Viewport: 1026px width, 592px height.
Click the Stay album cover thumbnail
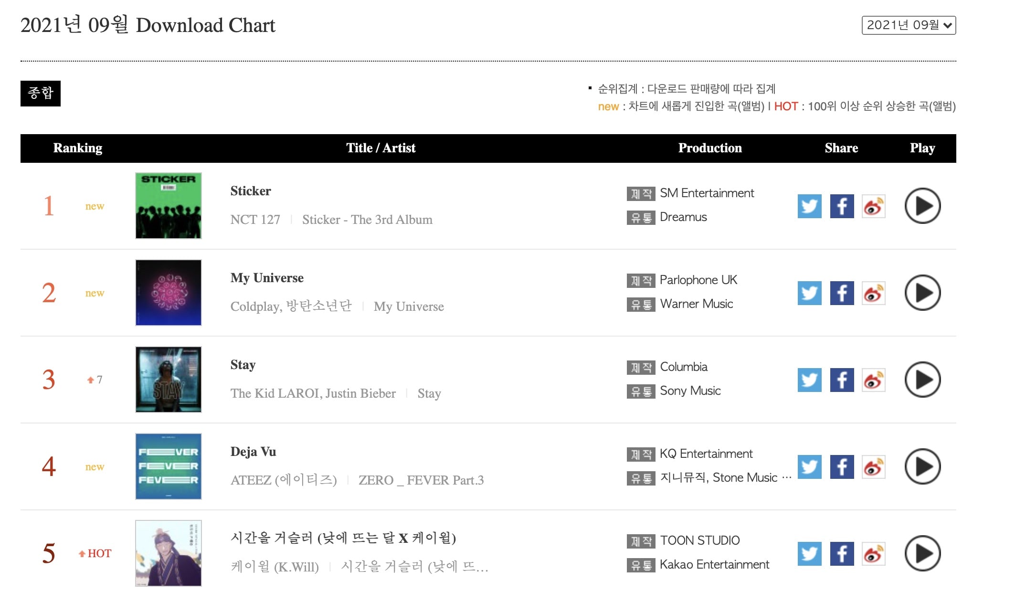[169, 380]
